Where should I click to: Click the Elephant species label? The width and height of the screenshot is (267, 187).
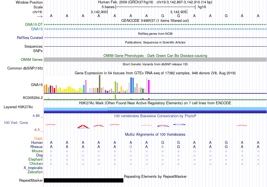(x=36, y=159)
